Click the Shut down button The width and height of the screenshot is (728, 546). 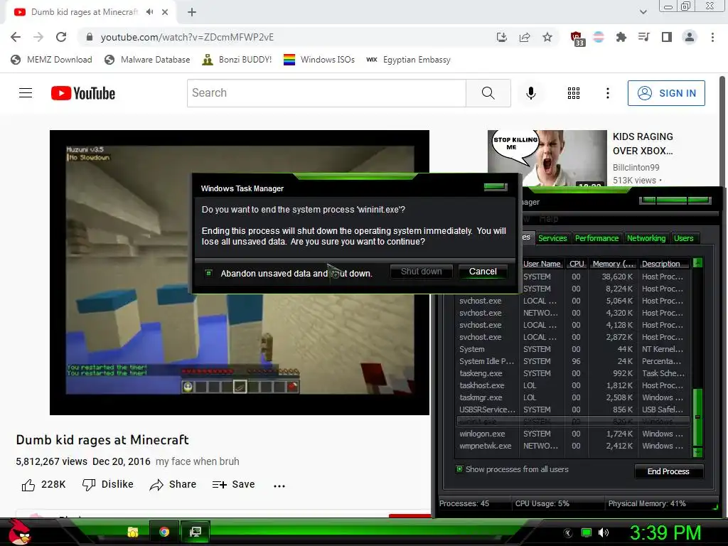[x=421, y=272]
